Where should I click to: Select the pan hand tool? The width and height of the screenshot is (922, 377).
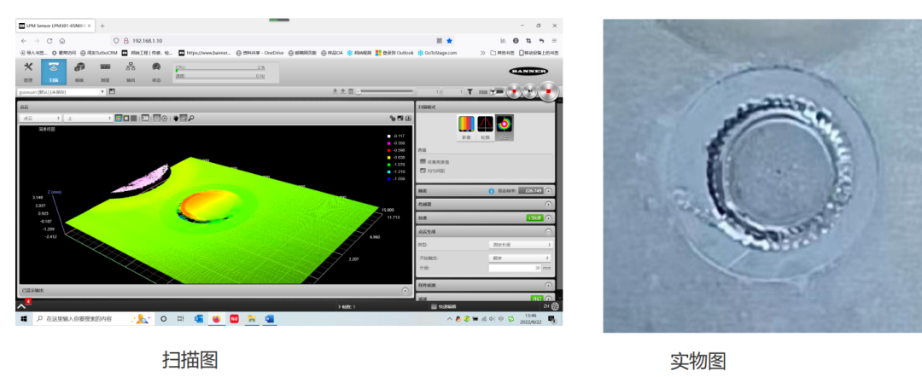pos(175,118)
